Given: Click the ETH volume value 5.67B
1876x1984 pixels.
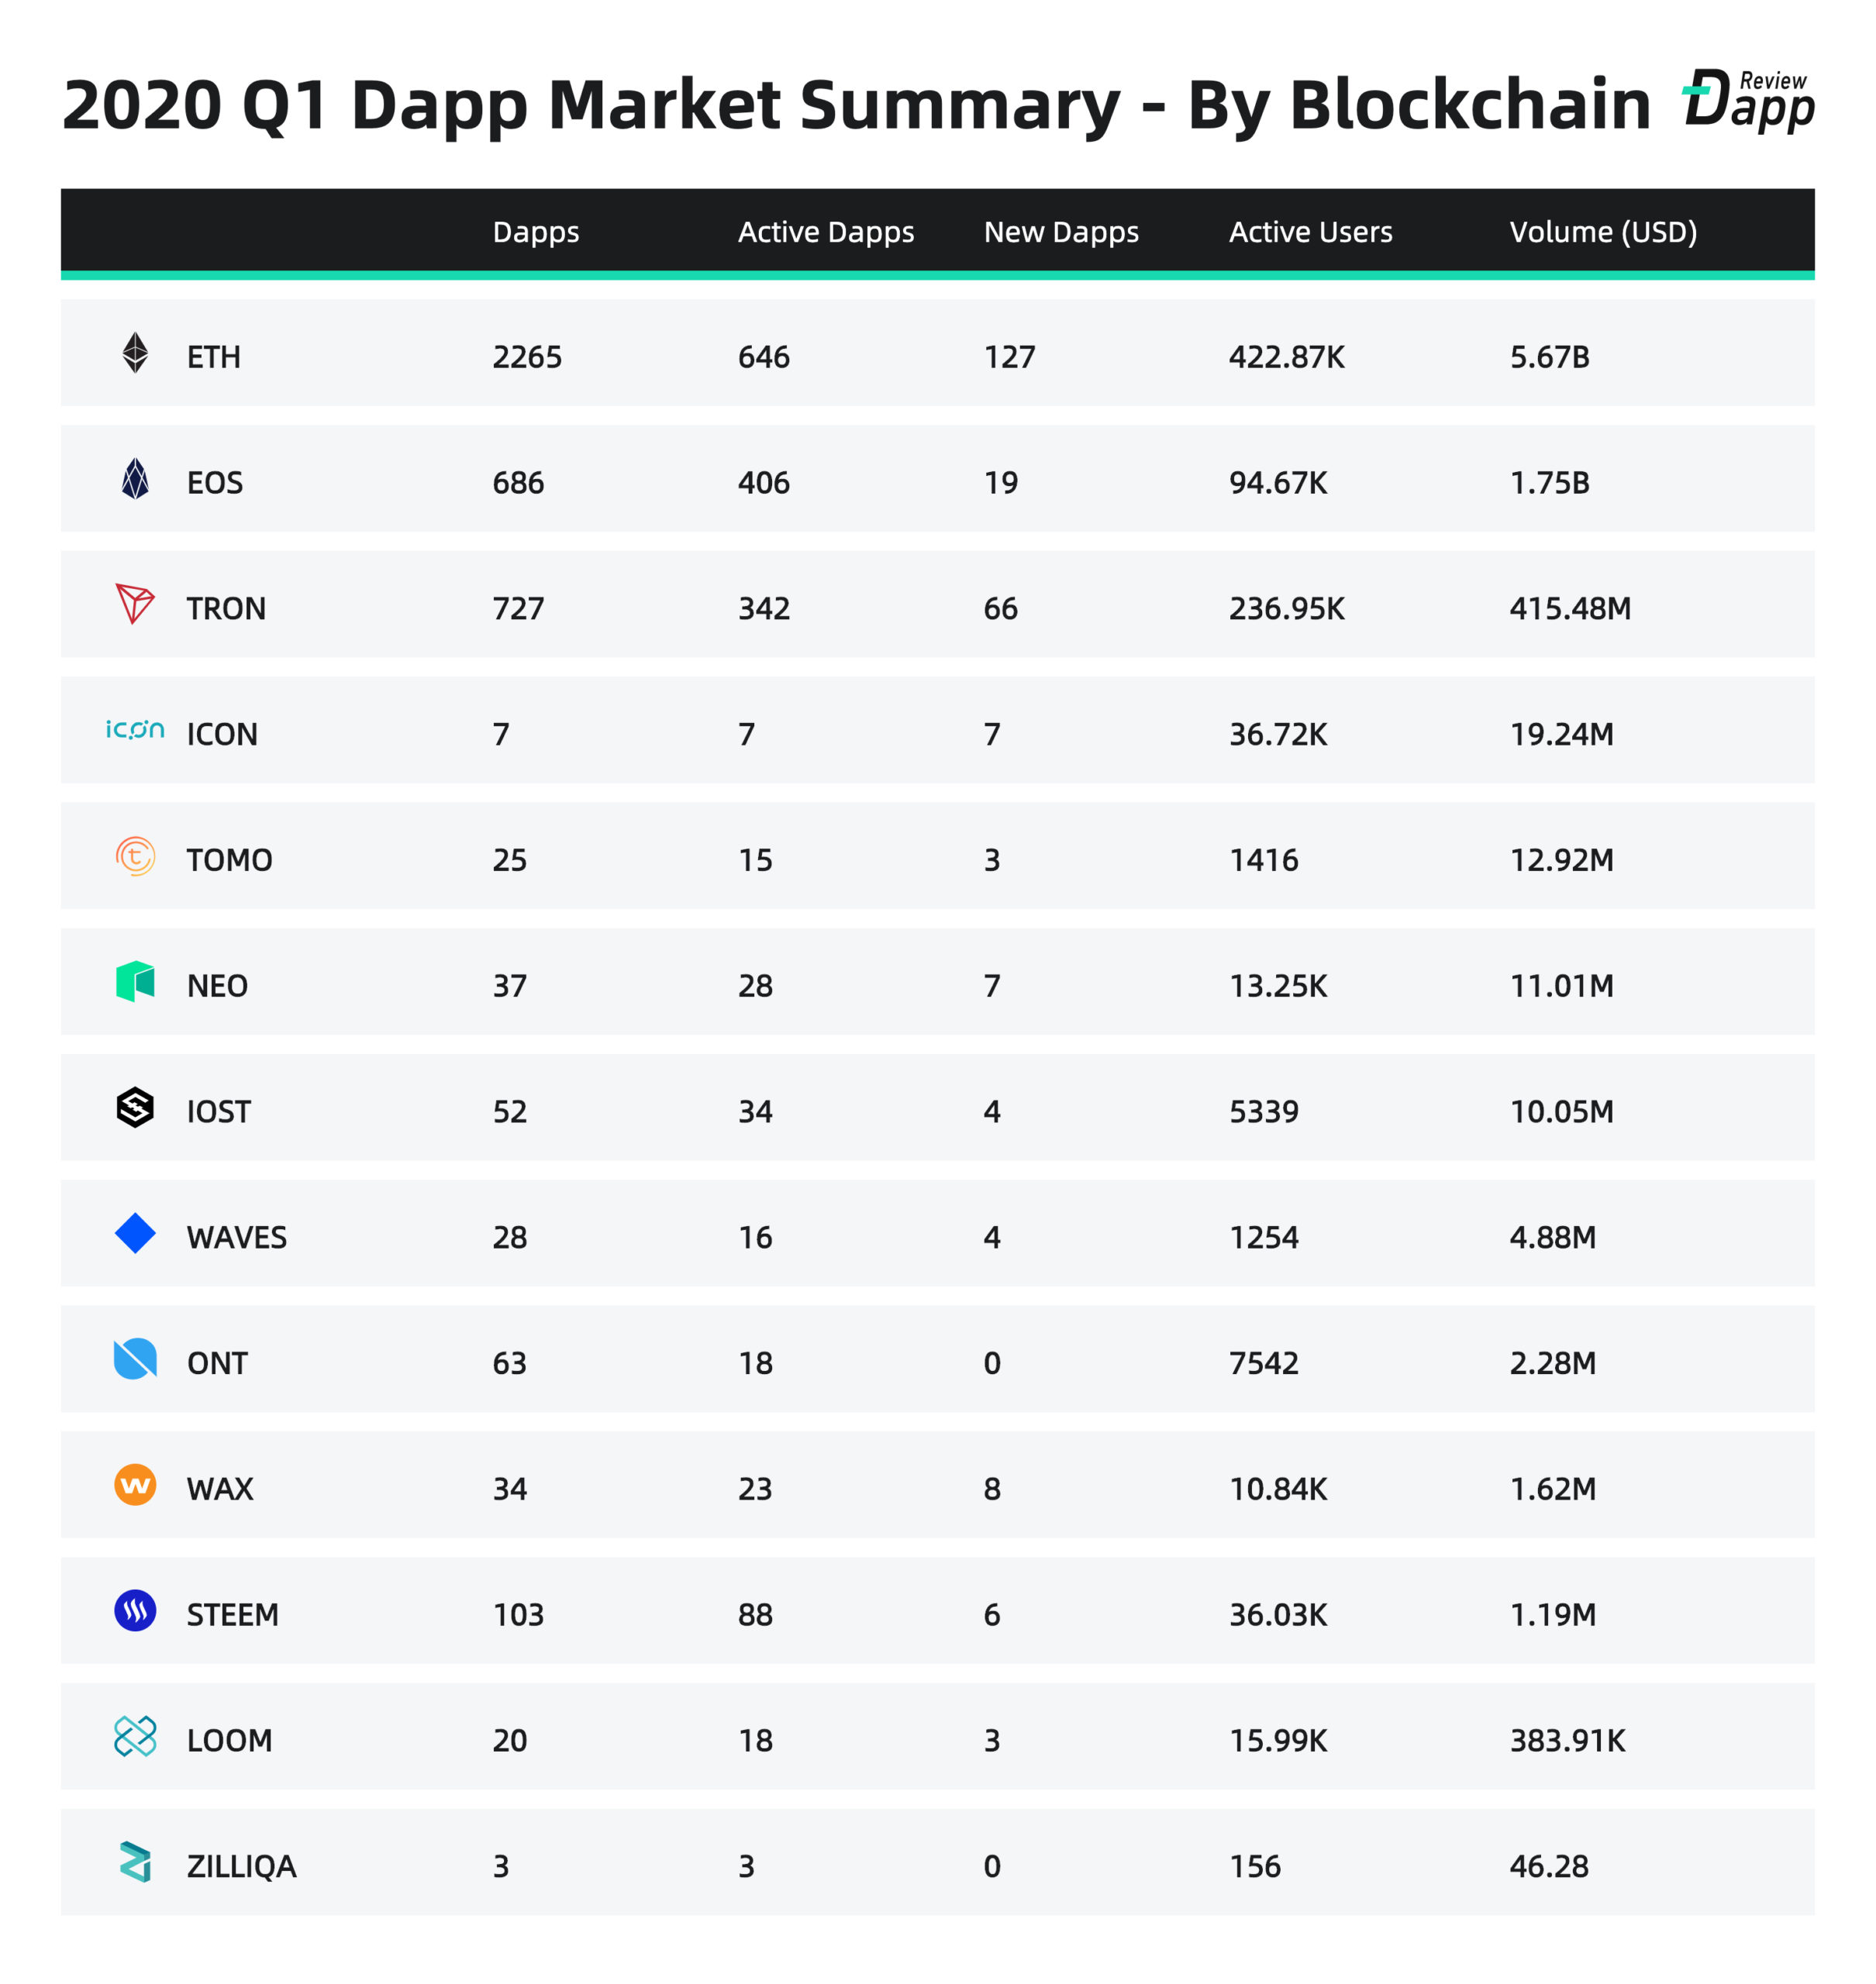Looking at the screenshot, I should [x=1549, y=356].
